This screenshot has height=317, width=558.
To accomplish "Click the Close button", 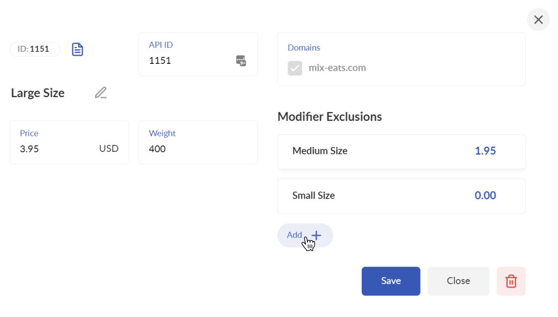I will pos(458,281).
